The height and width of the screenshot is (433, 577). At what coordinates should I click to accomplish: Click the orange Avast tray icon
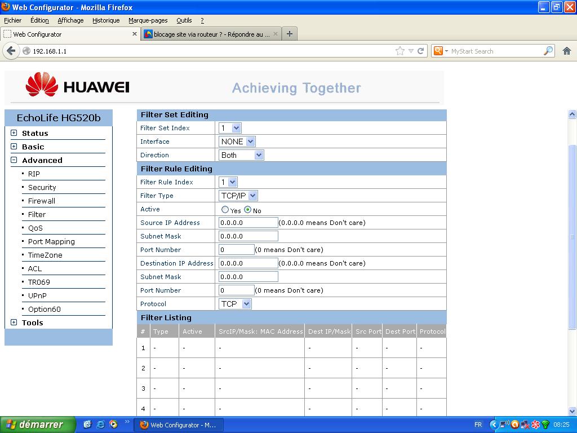tap(515, 425)
